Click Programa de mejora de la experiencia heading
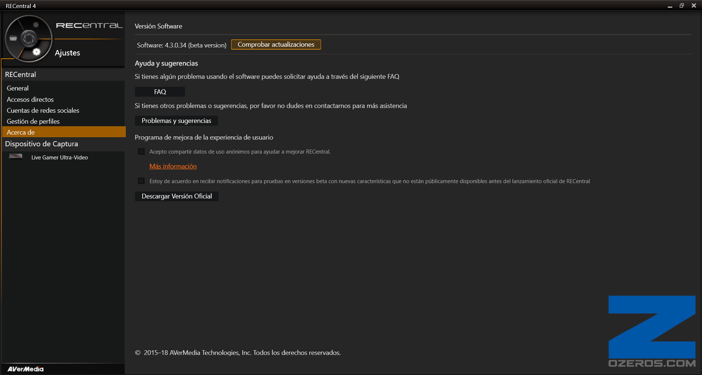 click(204, 138)
